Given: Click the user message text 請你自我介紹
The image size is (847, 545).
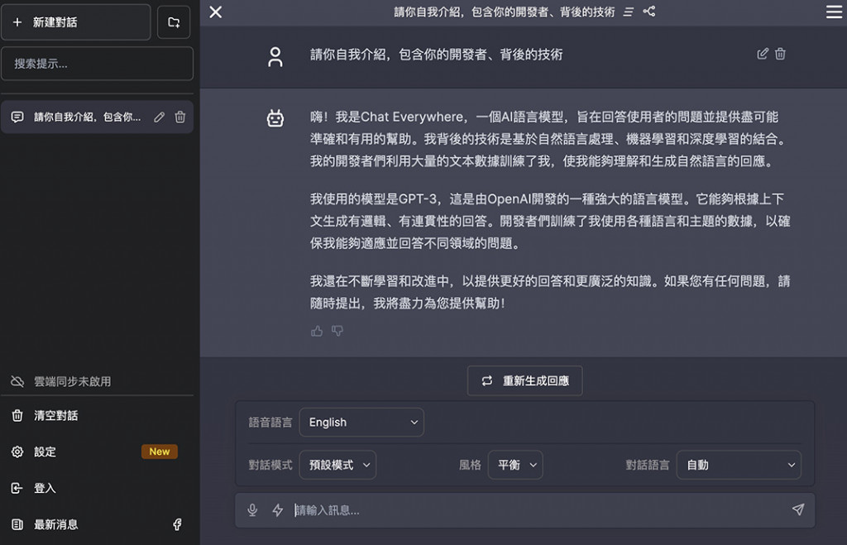Looking at the screenshot, I should pyautogui.click(x=437, y=55).
